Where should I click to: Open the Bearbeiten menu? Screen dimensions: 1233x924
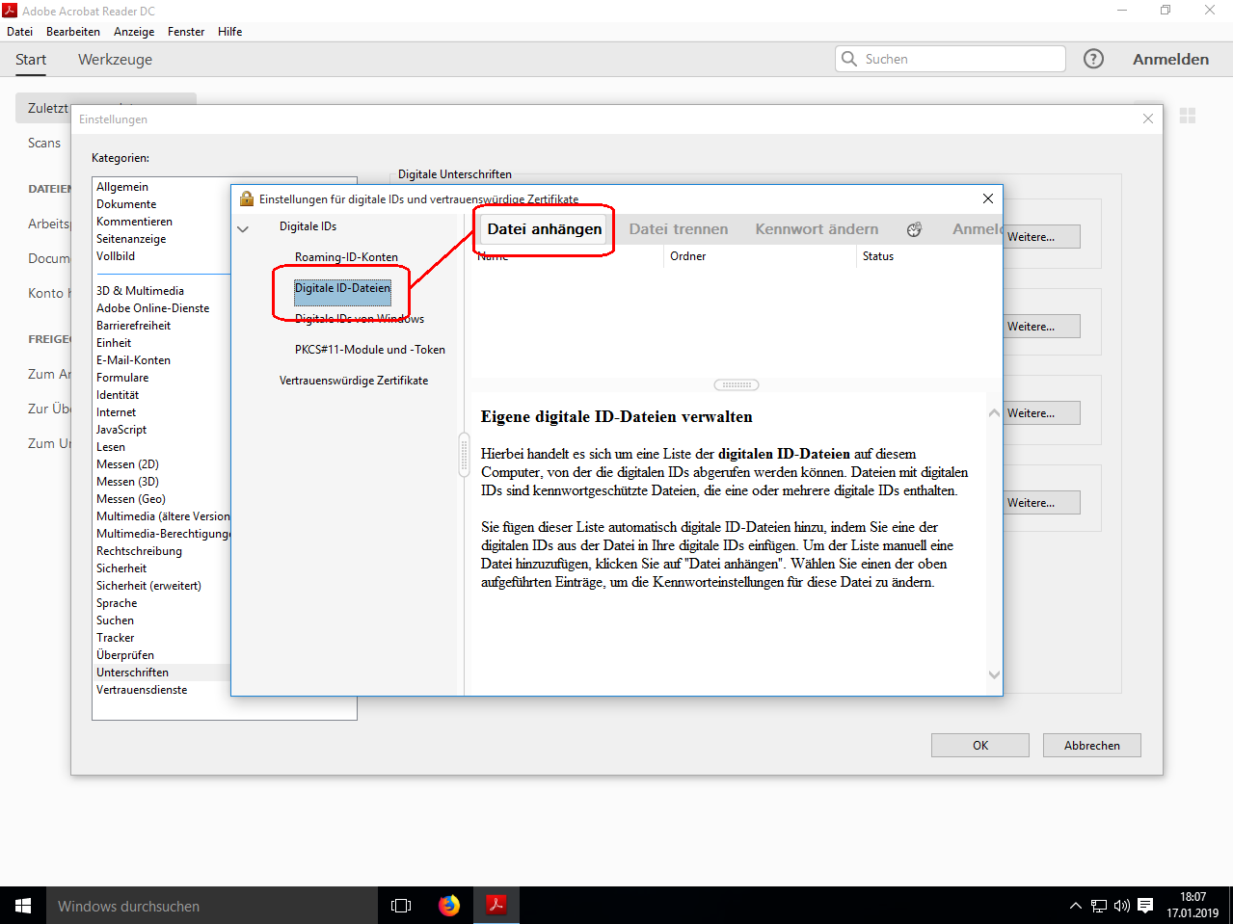coord(73,32)
